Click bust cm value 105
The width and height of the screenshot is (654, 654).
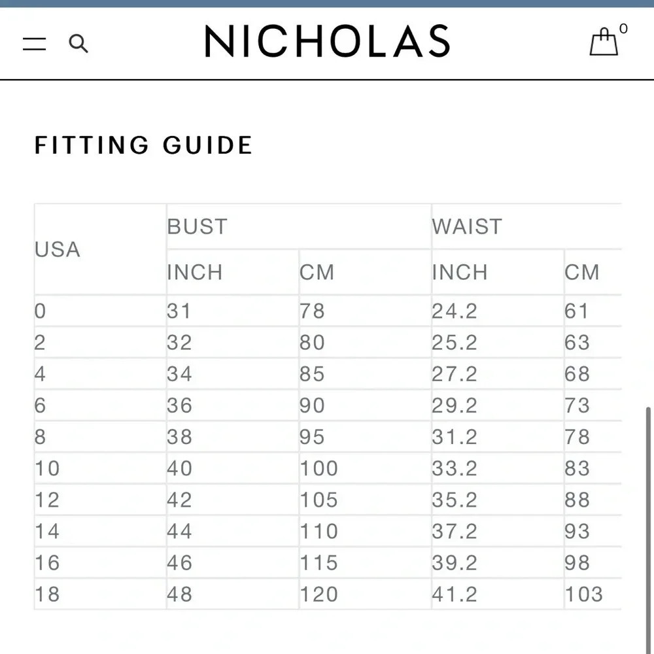click(318, 500)
